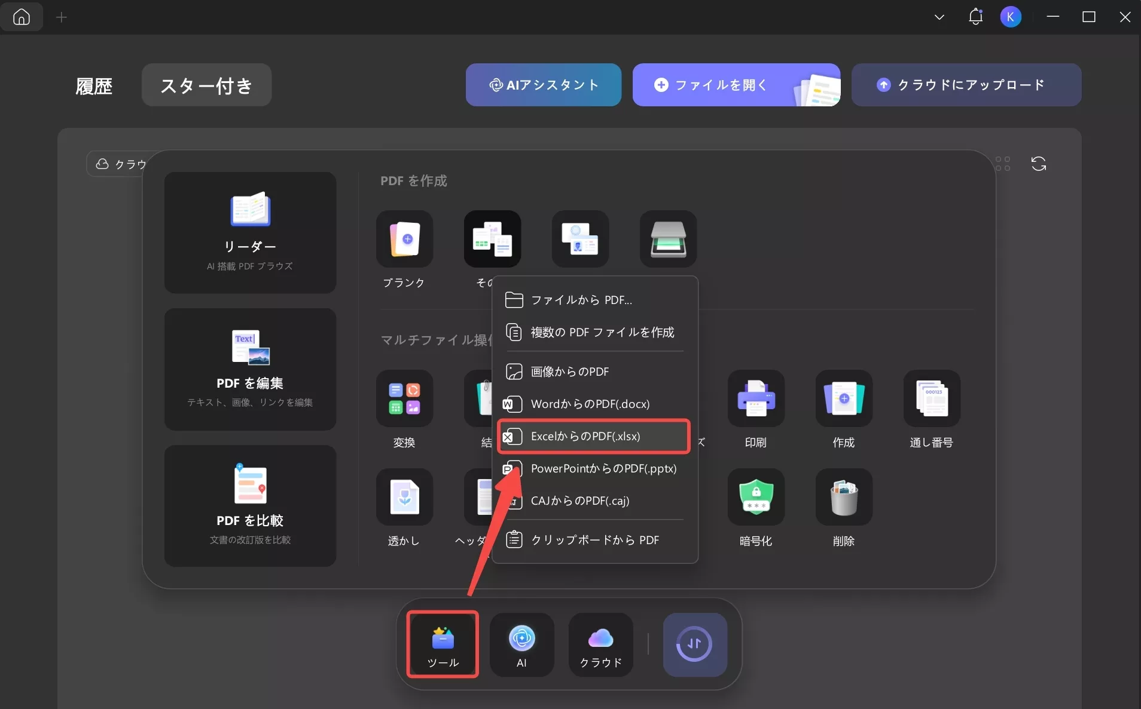Switch to grid view icon
Screen dimensions: 1141x709
coord(1003,164)
